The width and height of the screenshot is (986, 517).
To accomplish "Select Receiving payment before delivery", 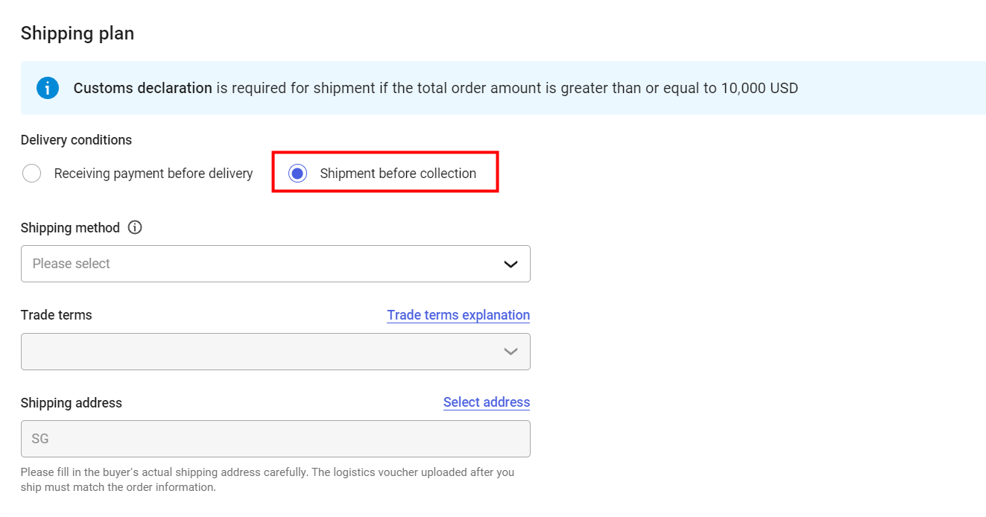I will click(31, 173).
